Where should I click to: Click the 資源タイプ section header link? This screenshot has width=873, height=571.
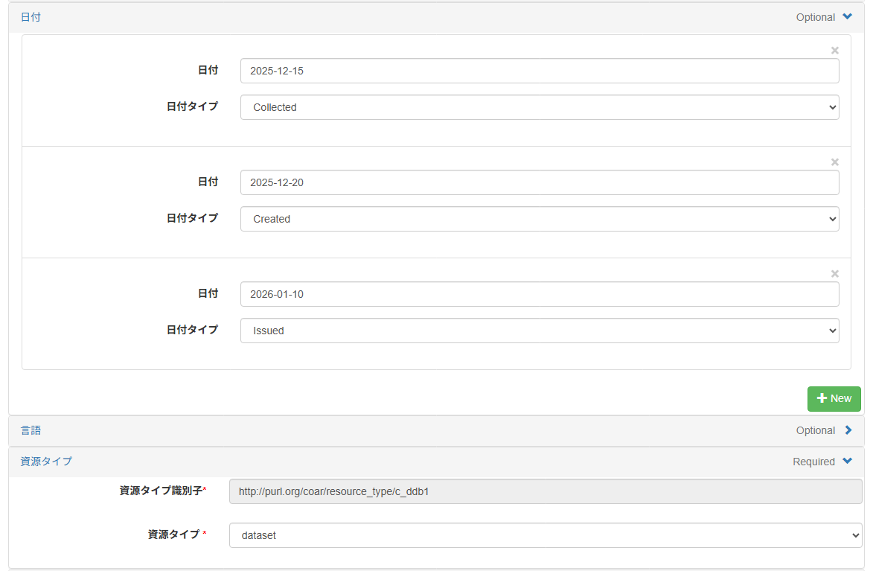tap(46, 462)
